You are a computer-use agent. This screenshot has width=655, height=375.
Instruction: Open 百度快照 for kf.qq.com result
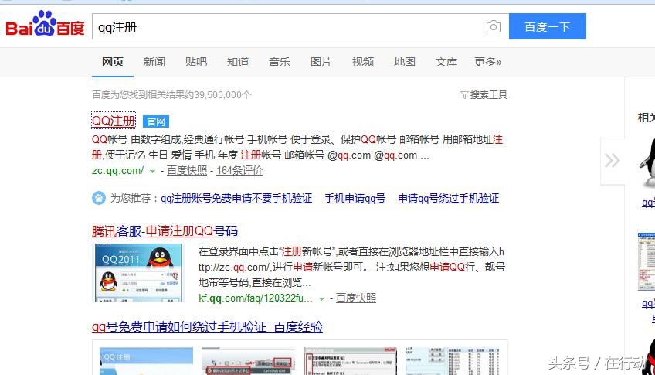coord(356,298)
